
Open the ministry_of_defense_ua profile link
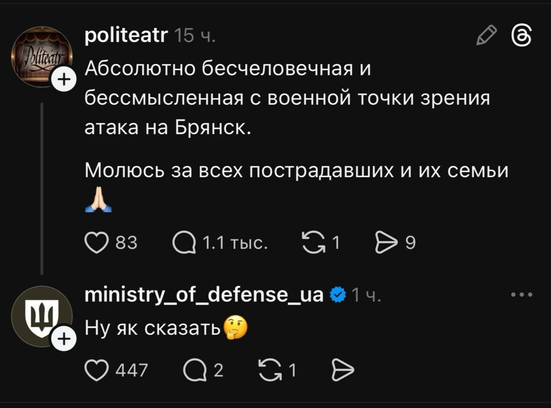click(205, 295)
